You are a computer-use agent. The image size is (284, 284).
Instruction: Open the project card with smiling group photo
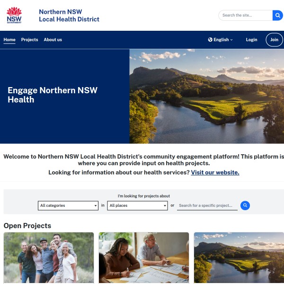tap(49, 258)
